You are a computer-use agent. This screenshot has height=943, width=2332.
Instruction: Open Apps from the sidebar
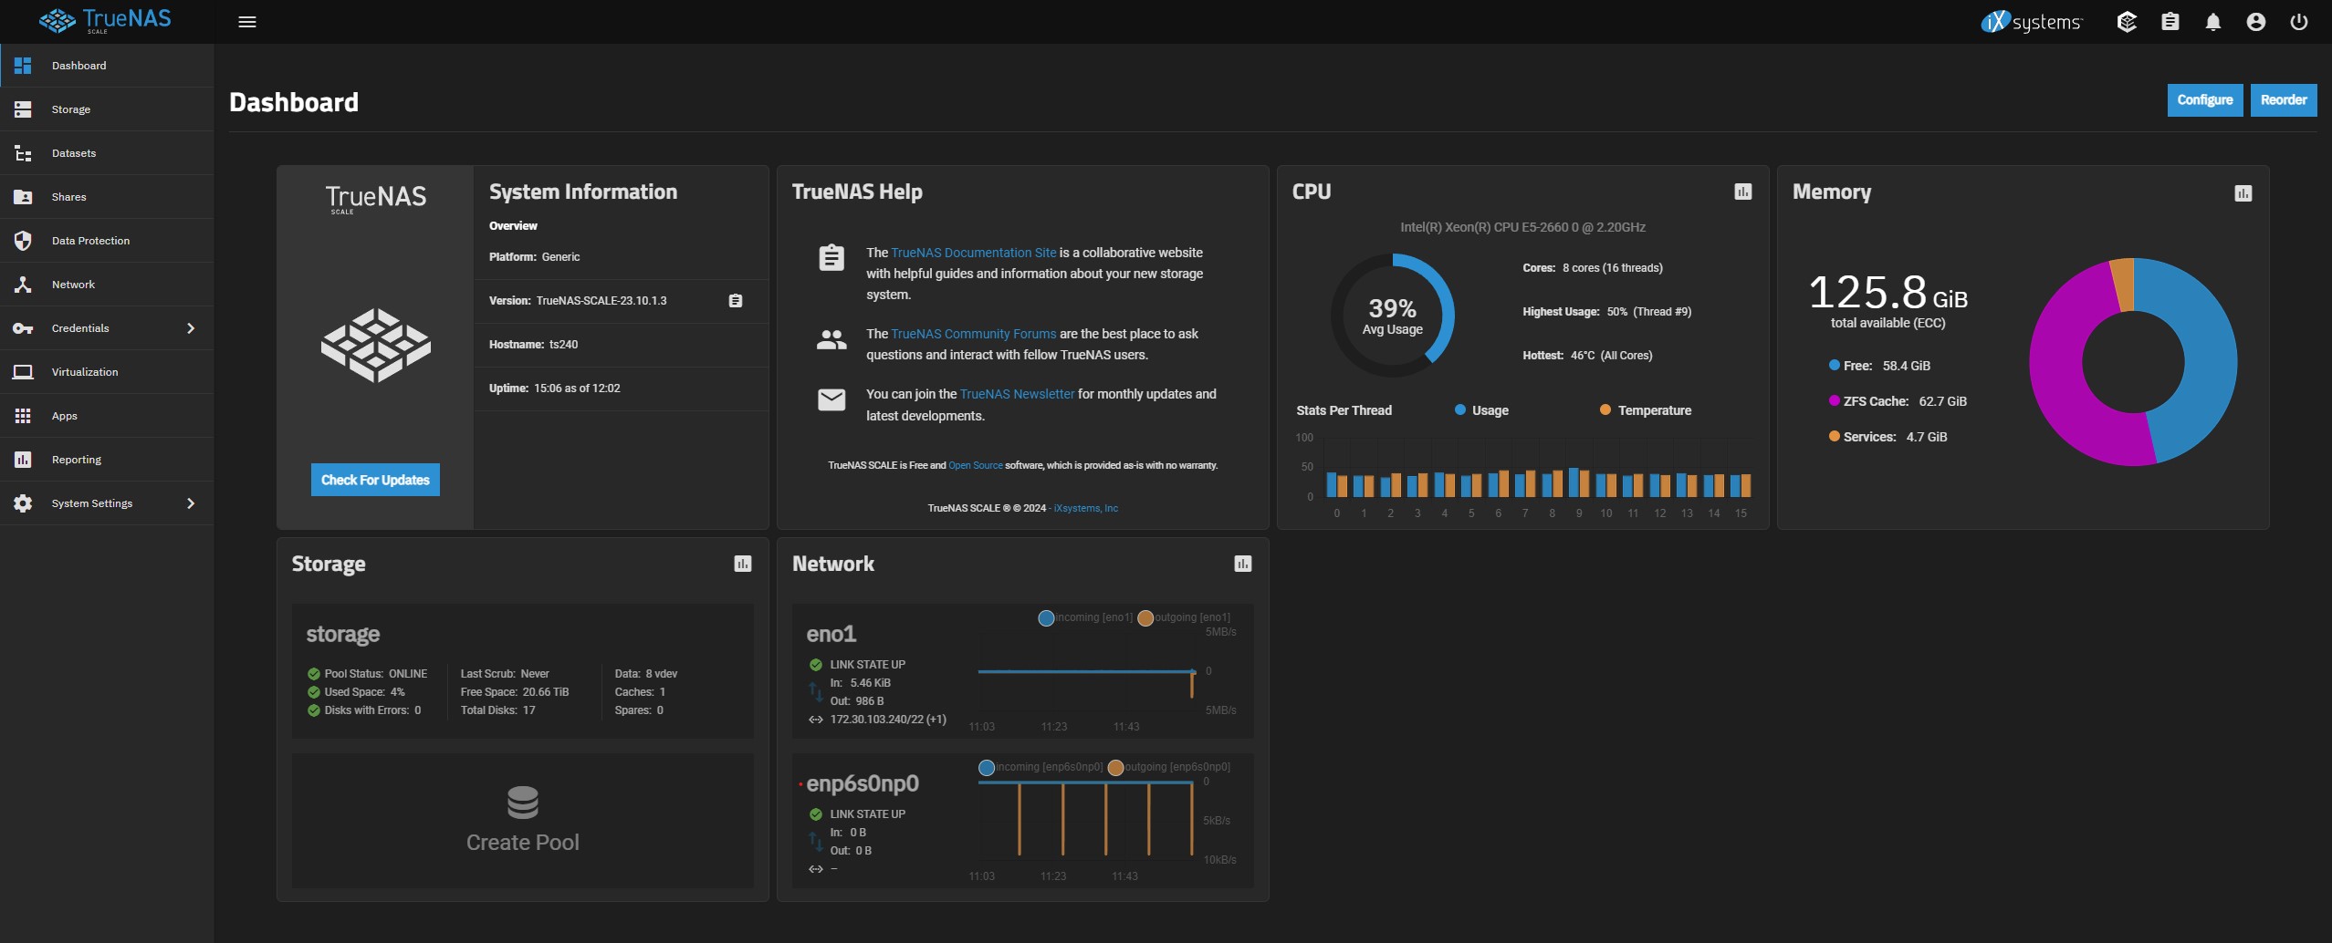pyautogui.click(x=107, y=416)
